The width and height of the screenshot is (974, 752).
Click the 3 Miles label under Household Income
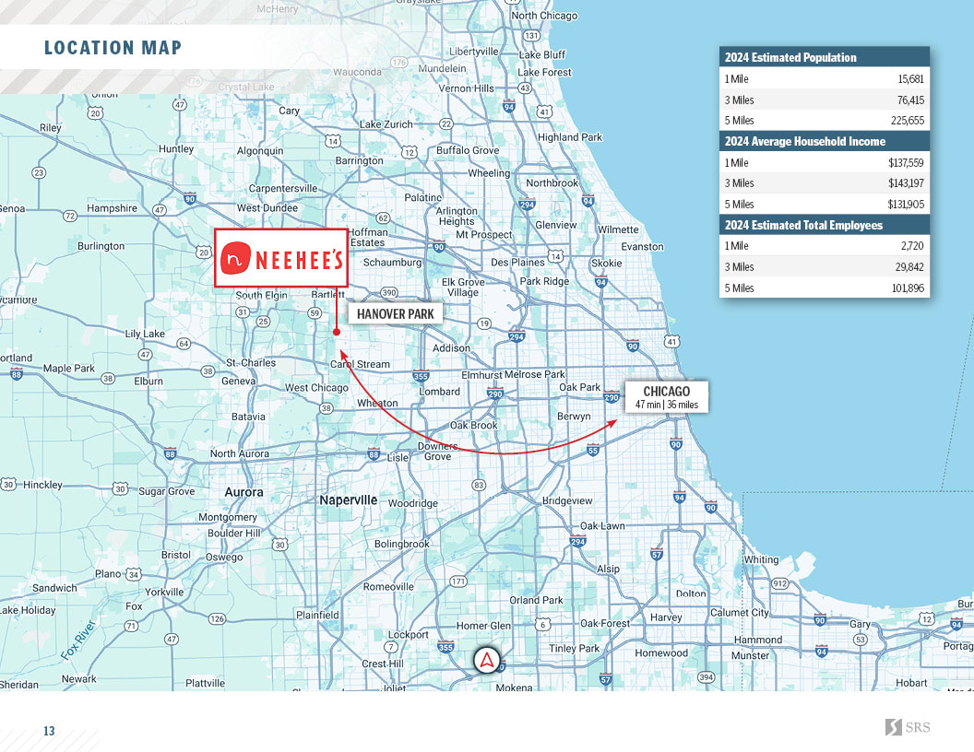739,183
